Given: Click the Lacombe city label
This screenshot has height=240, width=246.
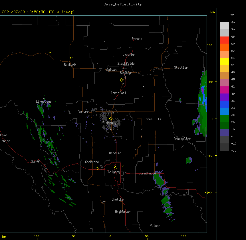Looking at the screenshot, I should (128, 54).
